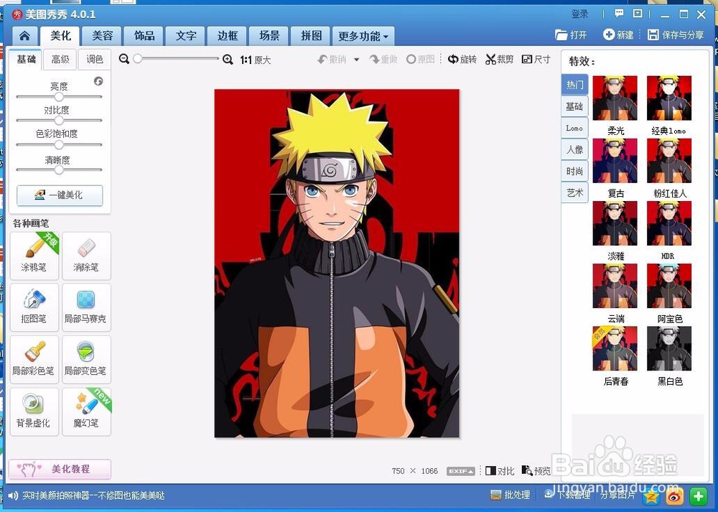The image size is (718, 512).
Task: Adjust the 清晰度 sharpness slider
Action: 59,169
